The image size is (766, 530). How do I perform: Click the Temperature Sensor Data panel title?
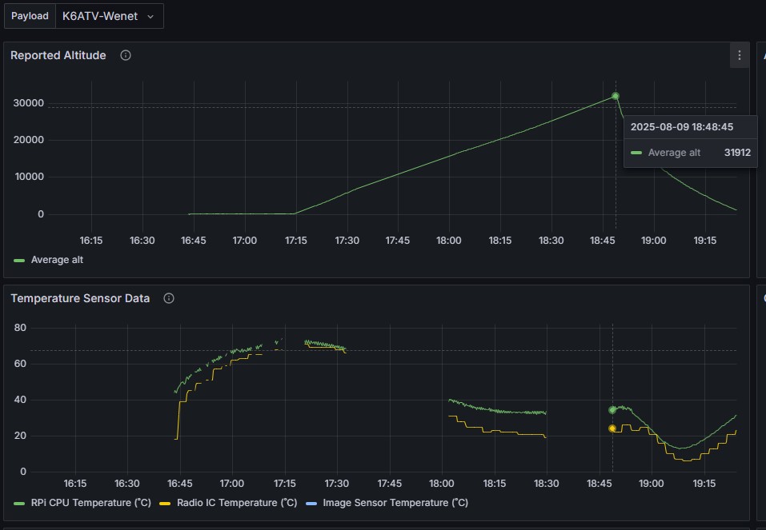click(x=80, y=298)
